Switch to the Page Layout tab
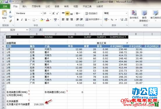161x109 pixels. [x=36, y=6]
